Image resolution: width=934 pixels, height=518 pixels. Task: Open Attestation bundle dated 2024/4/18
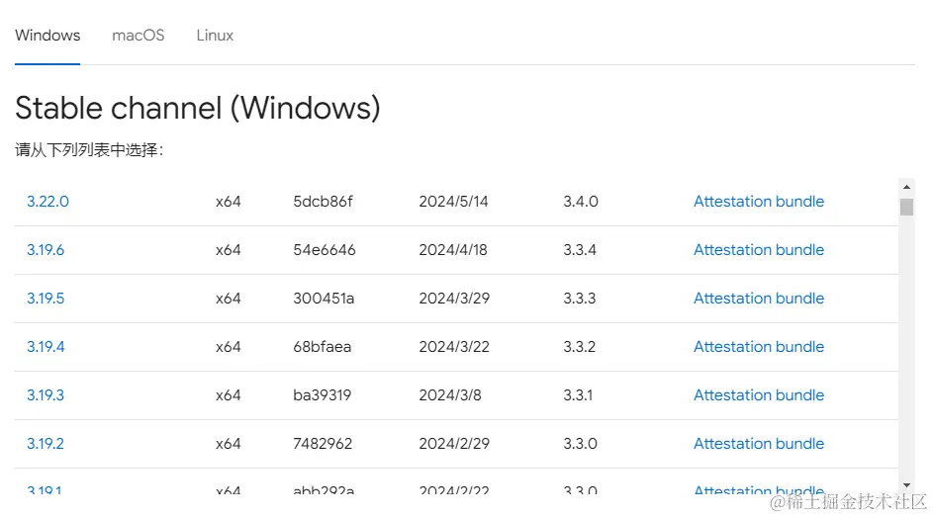[758, 250]
